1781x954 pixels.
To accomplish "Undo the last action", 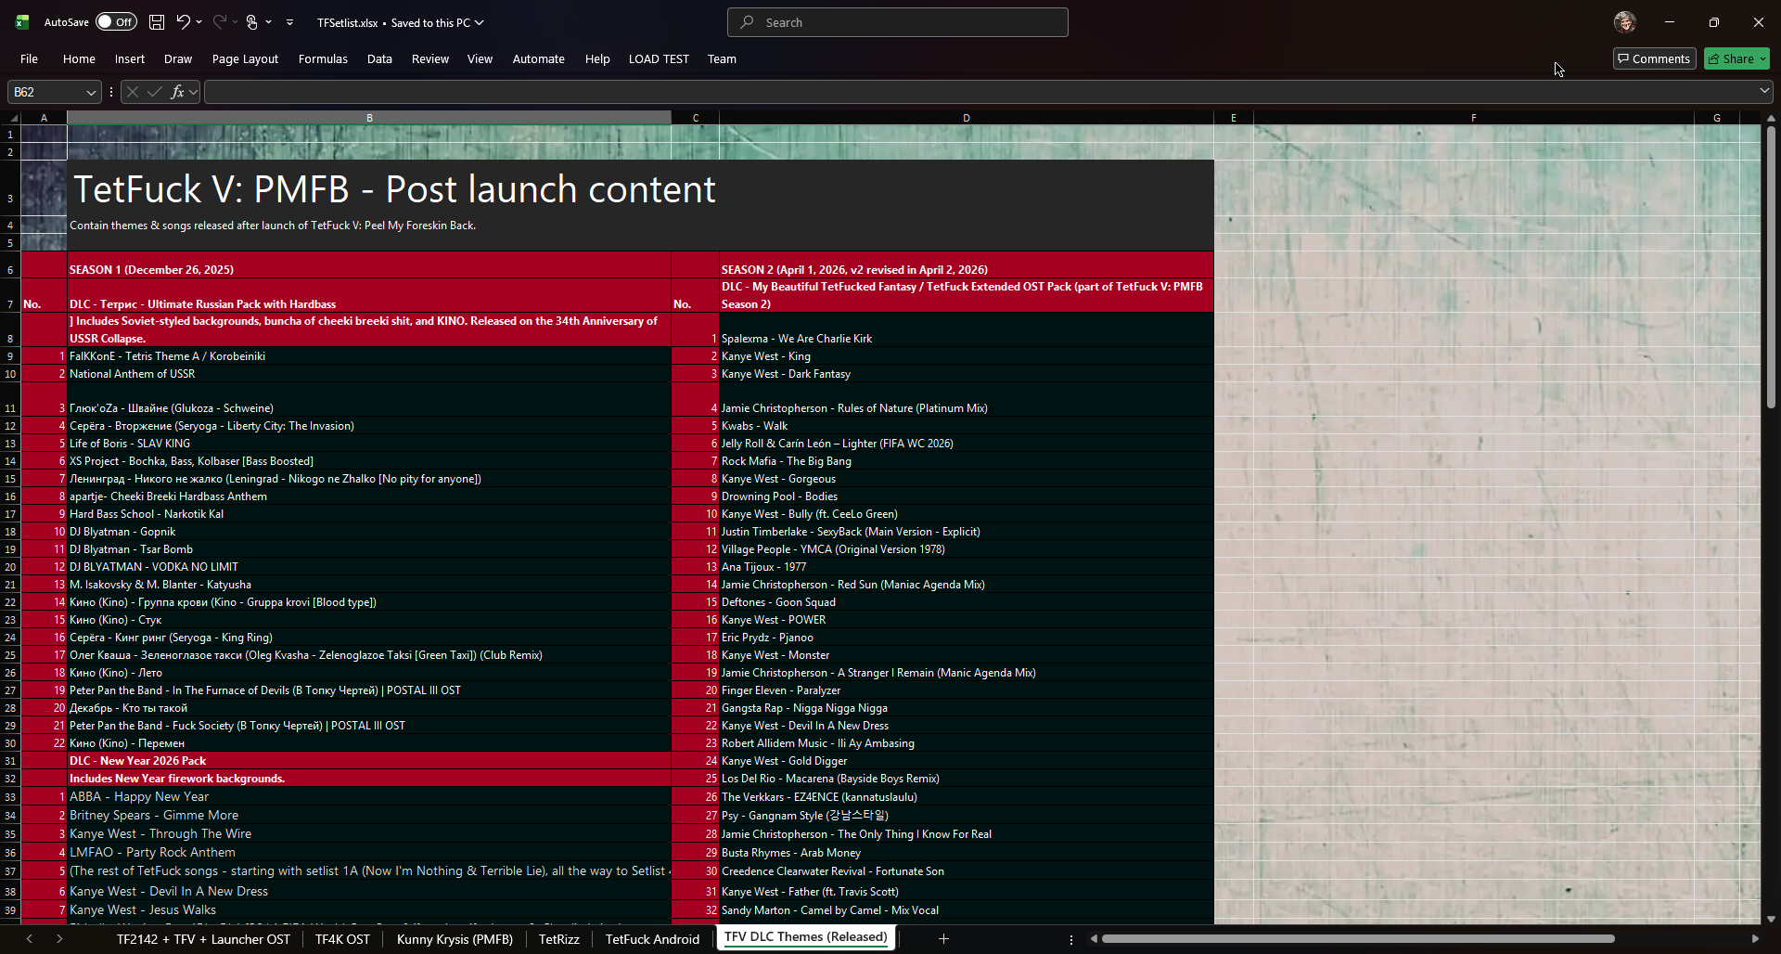I will tap(183, 21).
